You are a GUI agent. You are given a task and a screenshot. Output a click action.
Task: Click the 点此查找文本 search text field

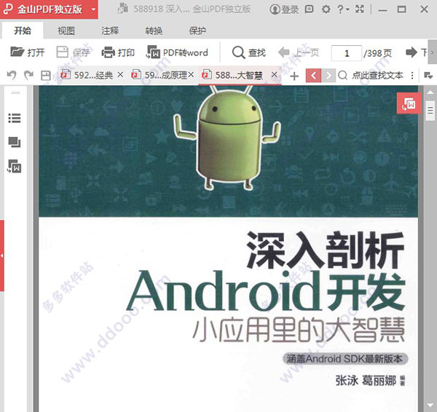(x=377, y=75)
